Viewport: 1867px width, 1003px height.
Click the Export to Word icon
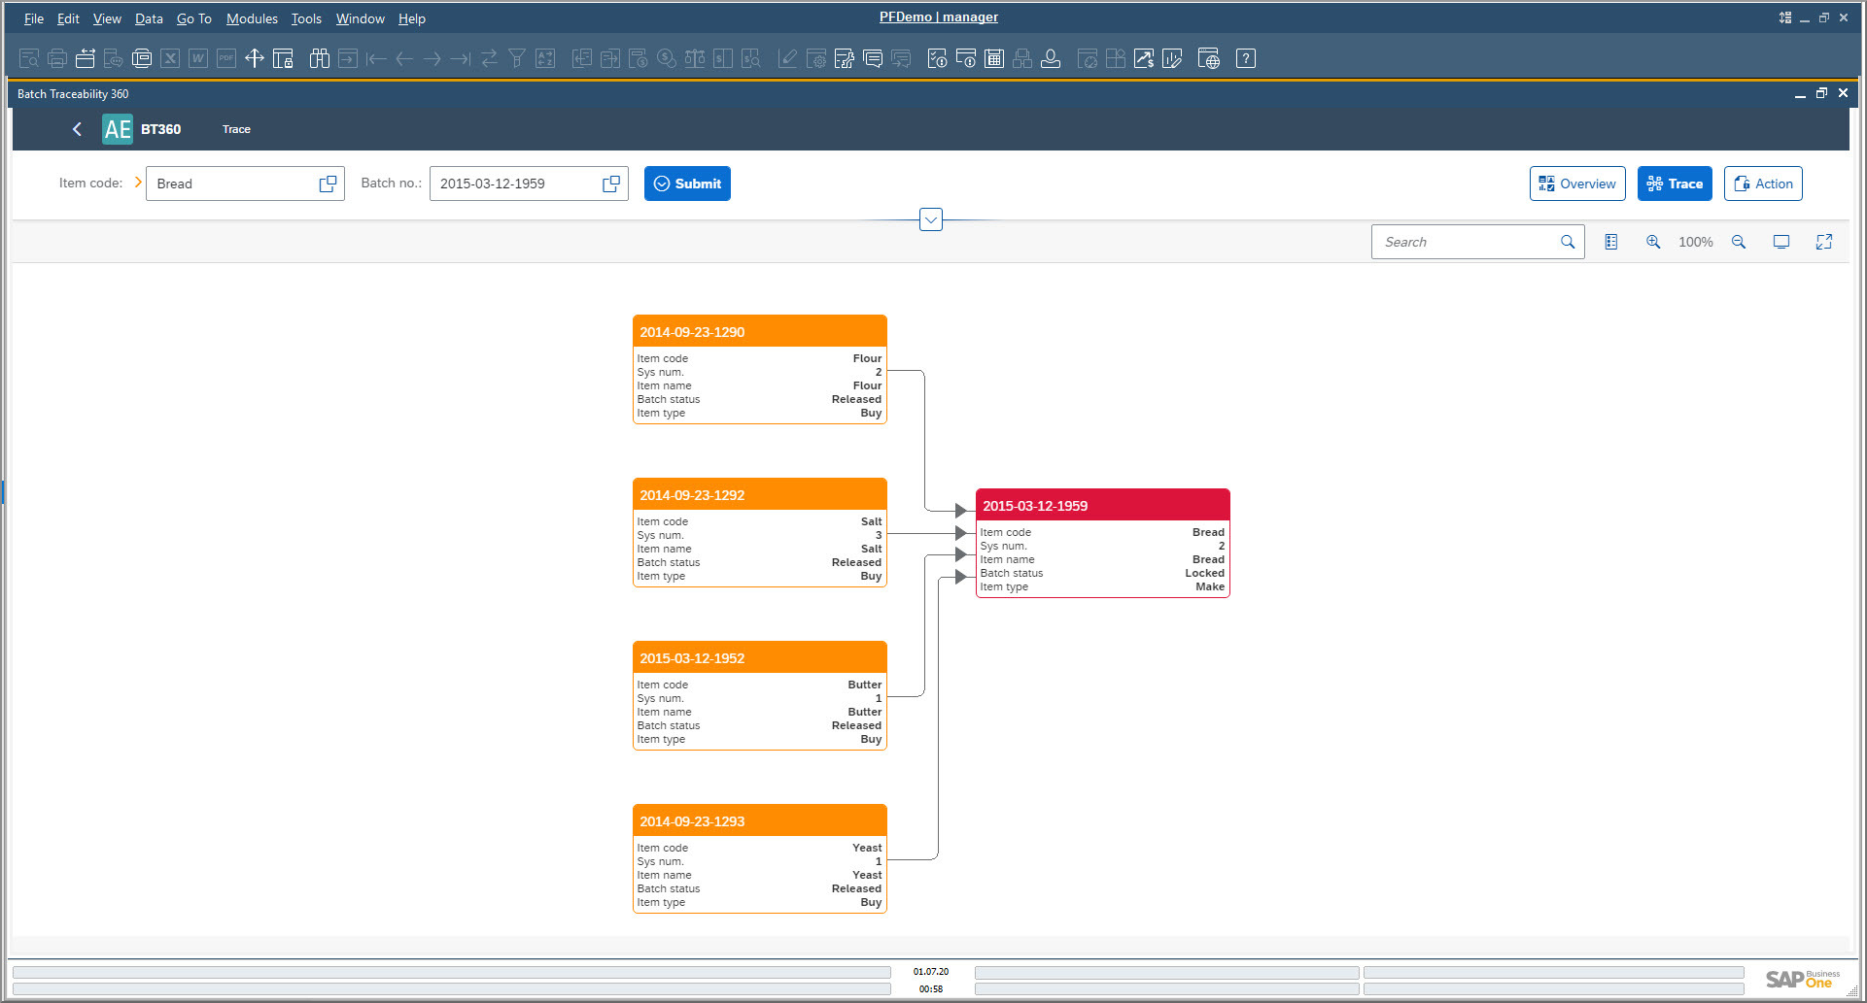pyautogui.click(x=198, y=58)
